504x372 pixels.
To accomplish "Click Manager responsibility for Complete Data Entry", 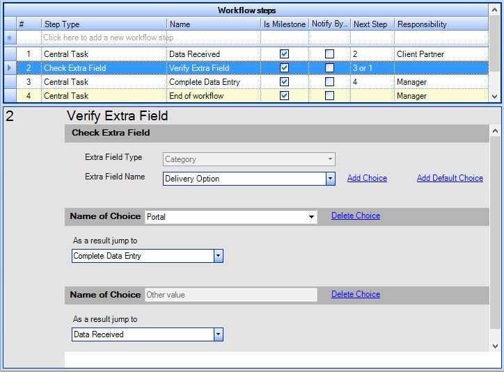I will (441, 82).
